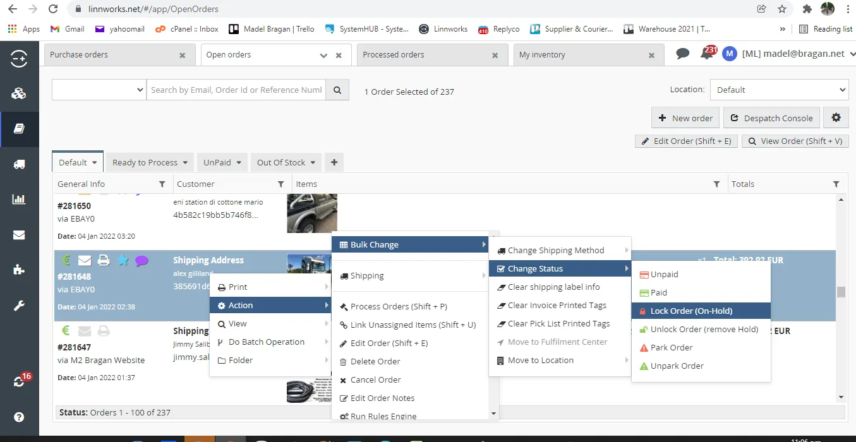Viewport: 856px width, 442px height.
Task: Set order status to Paid
Action: click(x=701, y=292)
